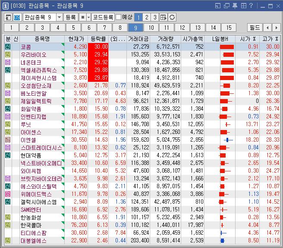The width and height of the screenshot is (283, 248).
Task: Click the black square stop button
Action: pos(83,18)
